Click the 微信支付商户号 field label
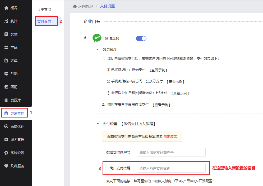 [x=119, y=152]
